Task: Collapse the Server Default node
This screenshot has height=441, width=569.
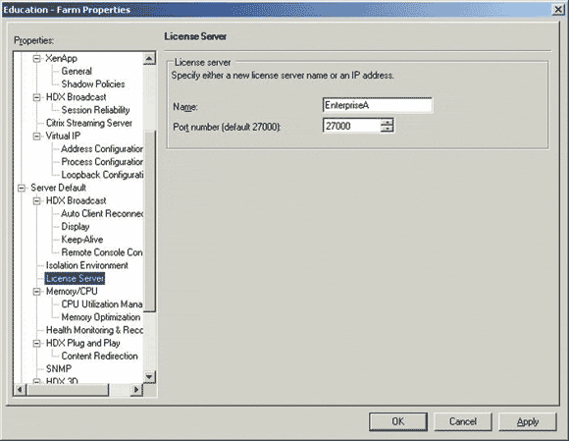Action: click(x=22, y=188)
